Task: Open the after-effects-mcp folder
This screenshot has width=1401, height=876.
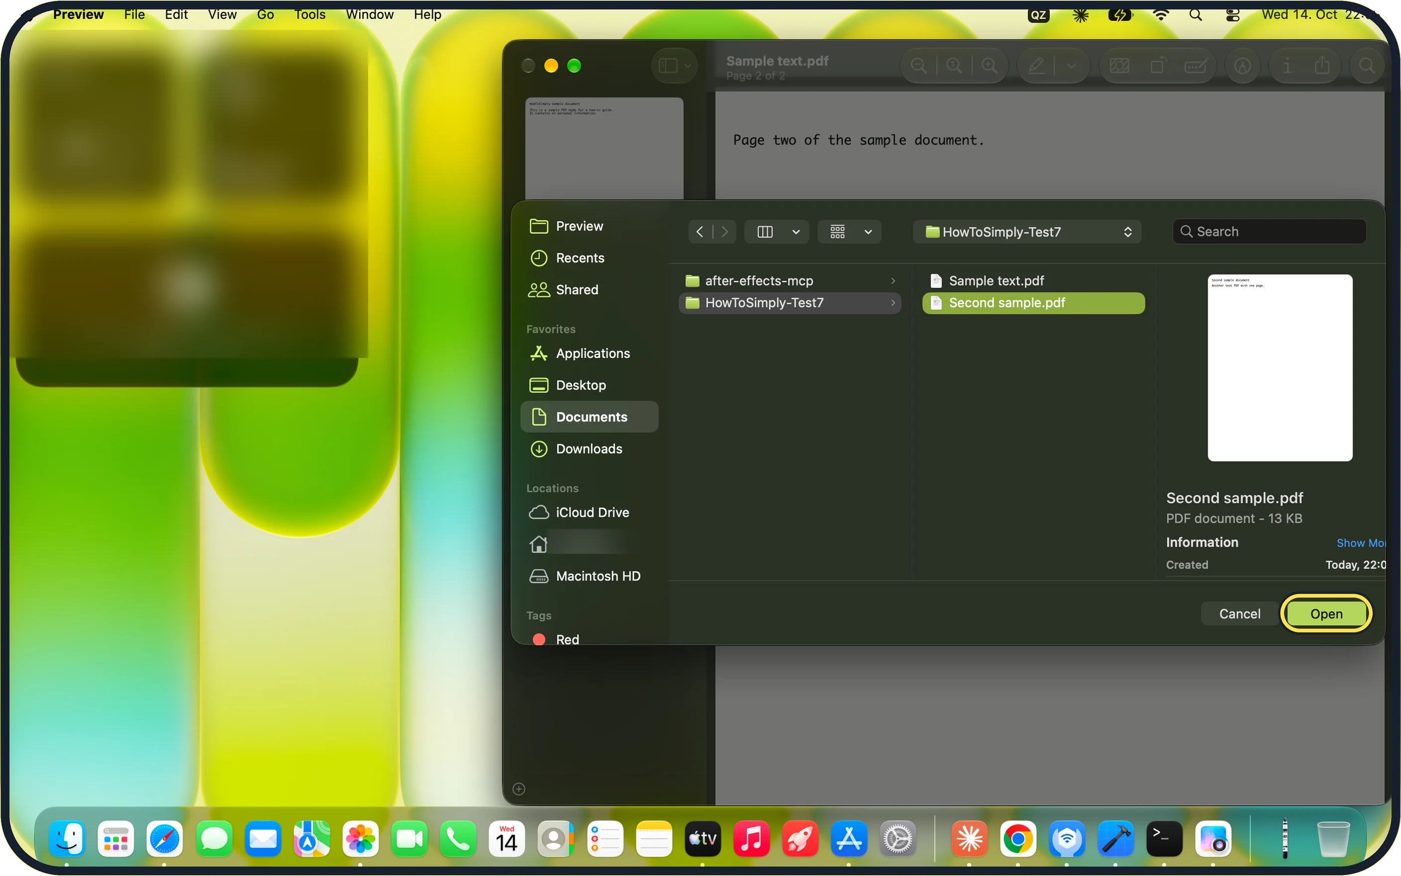Action: click(790, 281)
